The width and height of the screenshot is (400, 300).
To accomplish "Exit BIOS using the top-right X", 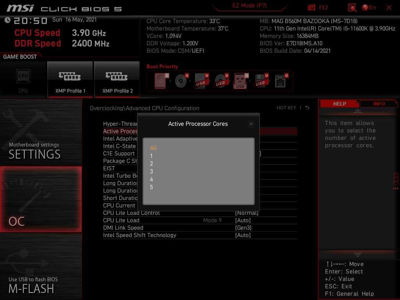I will (x=389, y=8).
